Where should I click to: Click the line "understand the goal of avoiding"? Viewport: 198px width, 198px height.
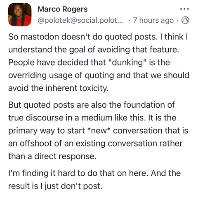pos(94,49)
